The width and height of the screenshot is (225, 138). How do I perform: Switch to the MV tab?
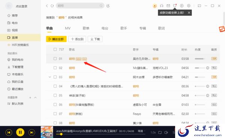[x=68, y=28]
